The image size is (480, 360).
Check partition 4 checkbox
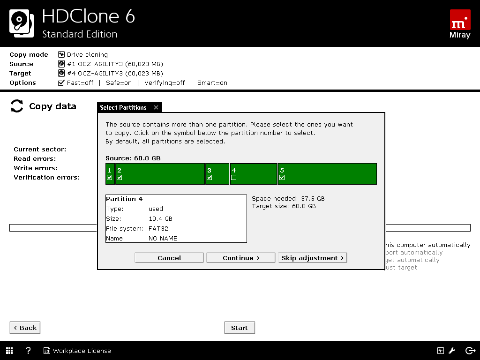click(234, 178)
